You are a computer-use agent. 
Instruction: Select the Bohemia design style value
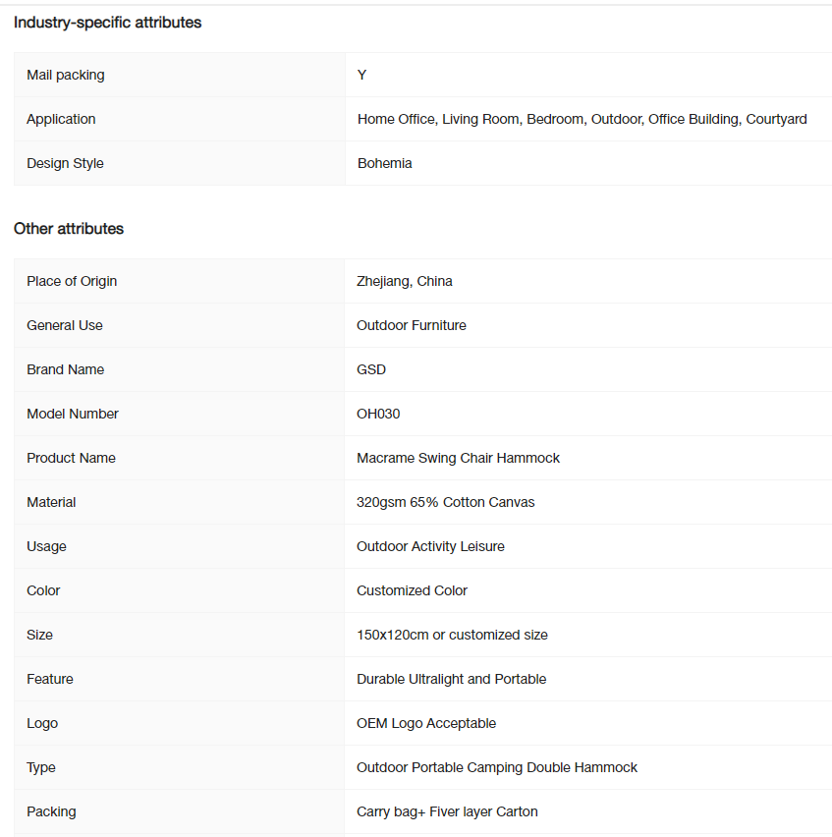coord(384,163)
